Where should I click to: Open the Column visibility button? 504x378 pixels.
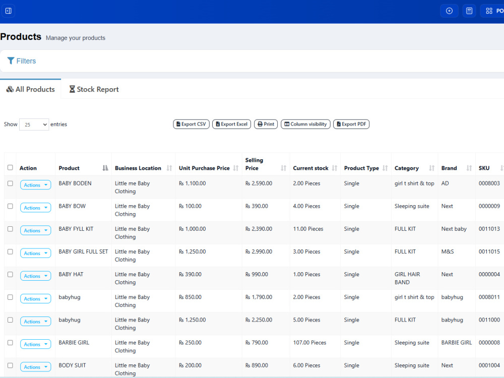click(x=305, y=124)
